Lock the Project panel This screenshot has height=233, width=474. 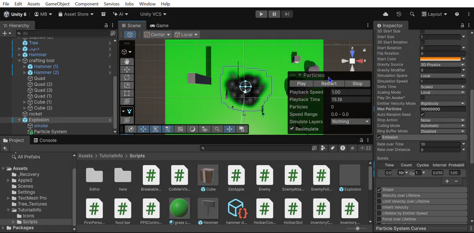(361, 140)
